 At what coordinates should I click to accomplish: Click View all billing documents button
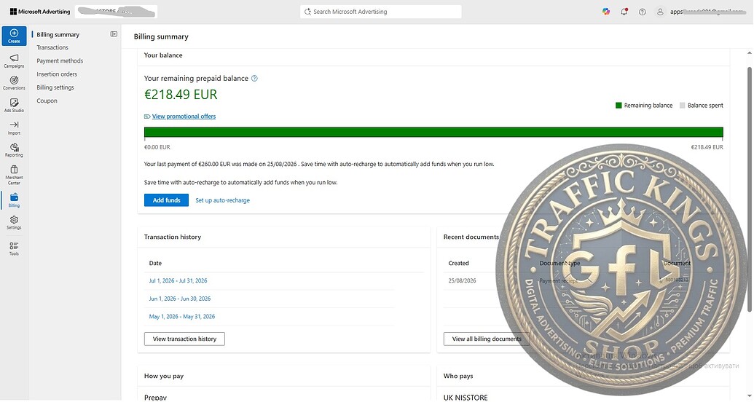[x=486, y=339]
